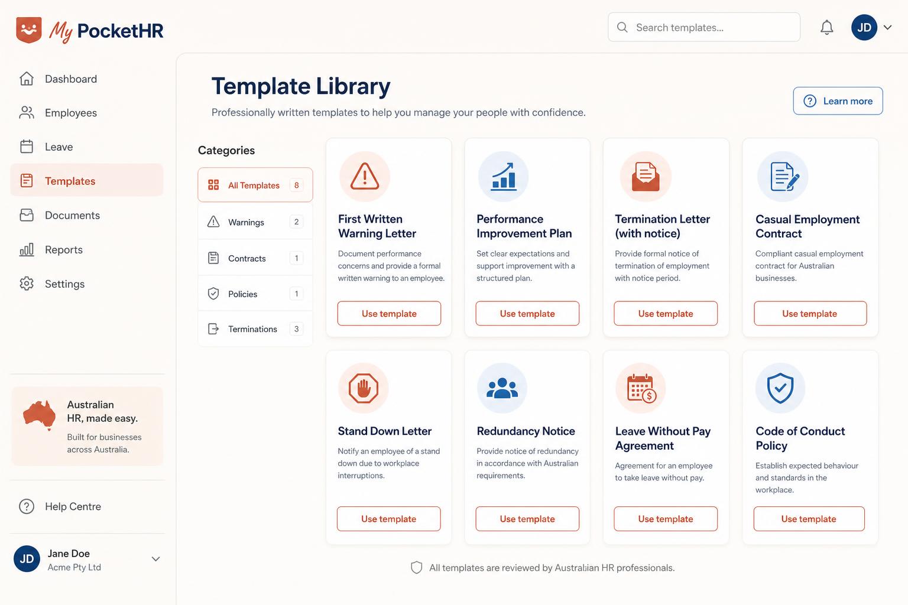This screenshot has height=605, width=908.
Task: Click the JD avatar in top bar
Action: pyautogui.click(x=864, y=27)
